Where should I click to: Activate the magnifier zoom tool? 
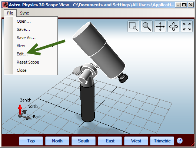tap(147, 26)
